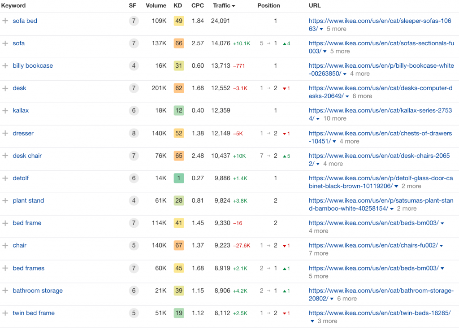Sort by SF column header
Screen dimensions: 459x330
pos(132,5)
